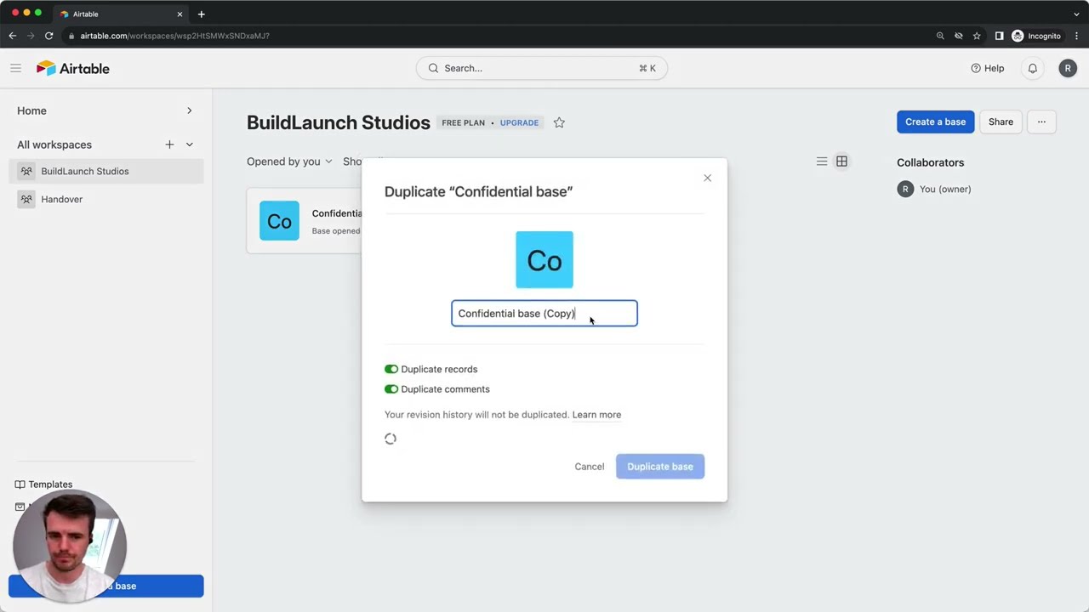
Task: Switch to list view
Action: (x=822, y=161)
